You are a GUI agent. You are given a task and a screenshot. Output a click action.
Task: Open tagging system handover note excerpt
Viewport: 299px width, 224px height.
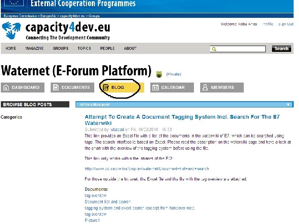pos(140,208)
